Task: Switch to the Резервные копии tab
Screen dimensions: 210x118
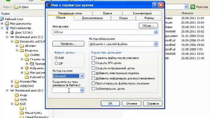Action: [x=70, y=13]
